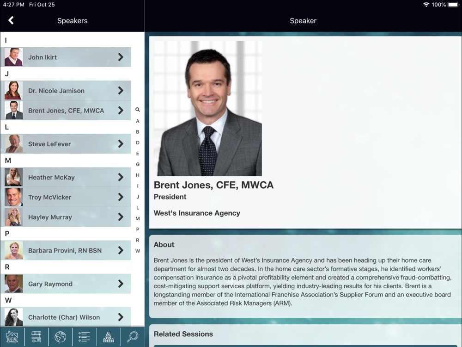The width and height of the screenshot is (462, 347).
Task: Tap the chevron on Gary Raymond's row
Action: tap(121, 284)
